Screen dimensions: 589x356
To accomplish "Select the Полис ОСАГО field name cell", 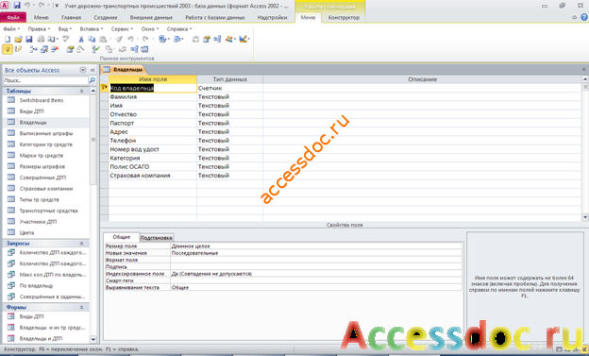I will pyautogui.click(x=153, y=166).
